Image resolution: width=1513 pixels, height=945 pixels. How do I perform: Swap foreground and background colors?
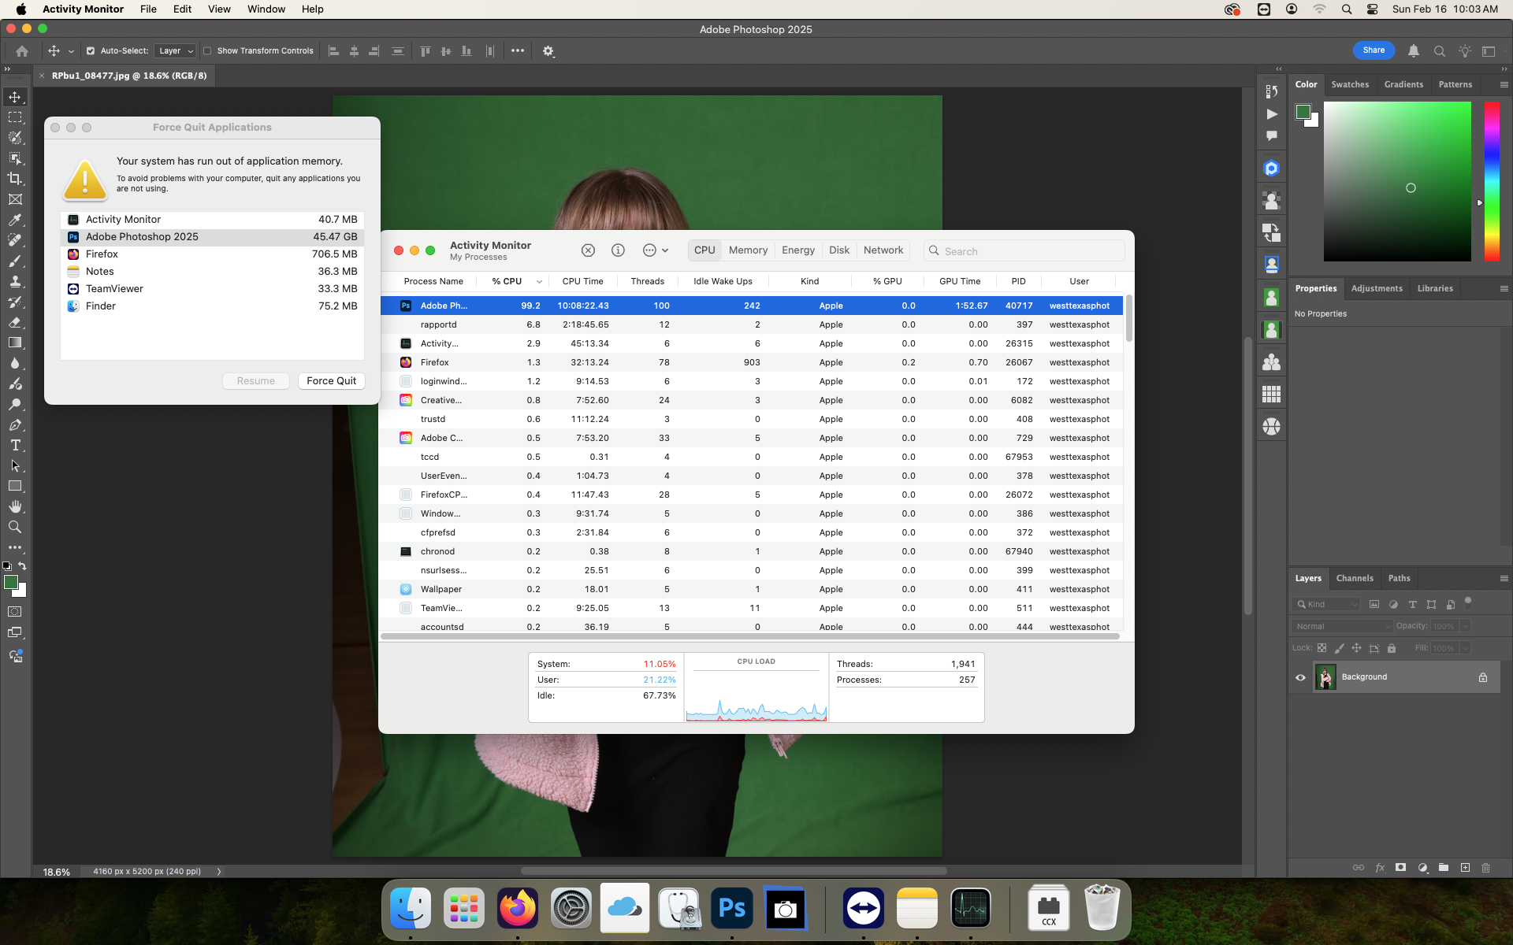click(23, 566)
